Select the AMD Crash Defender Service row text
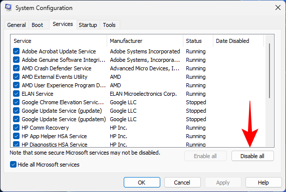 (57, 68)
